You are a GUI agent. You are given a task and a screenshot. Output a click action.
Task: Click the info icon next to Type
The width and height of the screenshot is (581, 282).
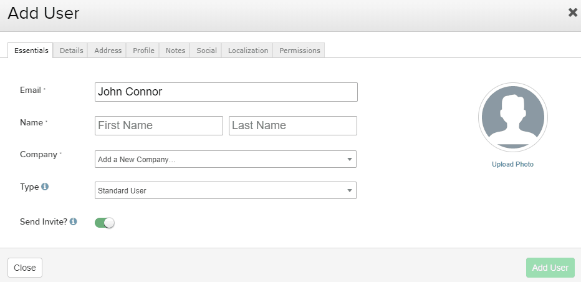tap(45, 187)
